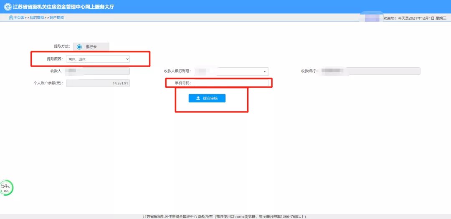Open the 54% network speed floating widget
Viewport: 451px width, 219px height.
[x=6, y=188]
